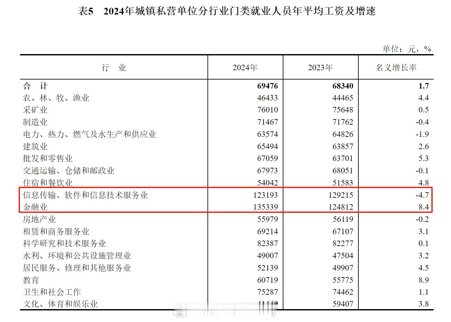Click the total value 68340
The image size is (451, 322).
click(x=343, y=86)
